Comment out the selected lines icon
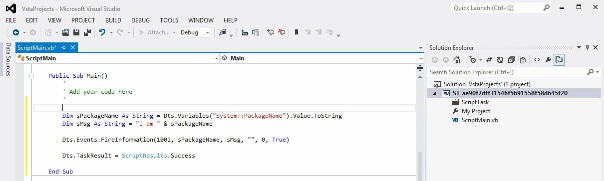The image size is (604, 181). [x=271, y=32]
